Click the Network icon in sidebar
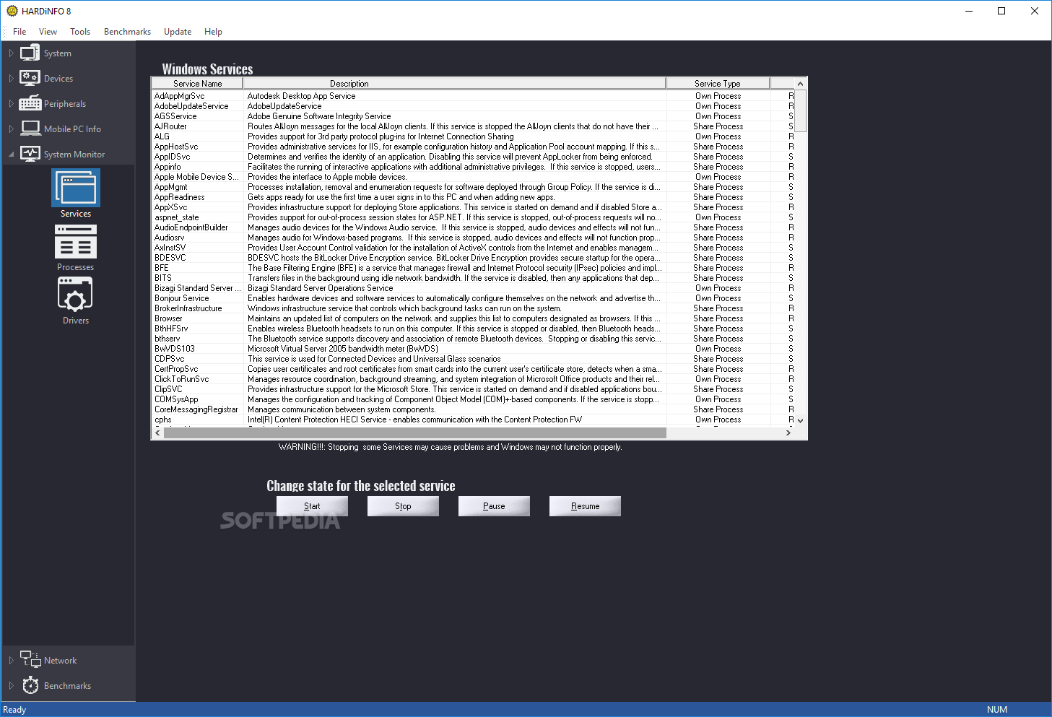 (30, 659)
